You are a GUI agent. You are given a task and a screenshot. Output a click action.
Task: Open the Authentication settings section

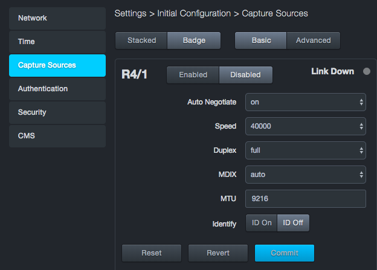click(57, 89)
